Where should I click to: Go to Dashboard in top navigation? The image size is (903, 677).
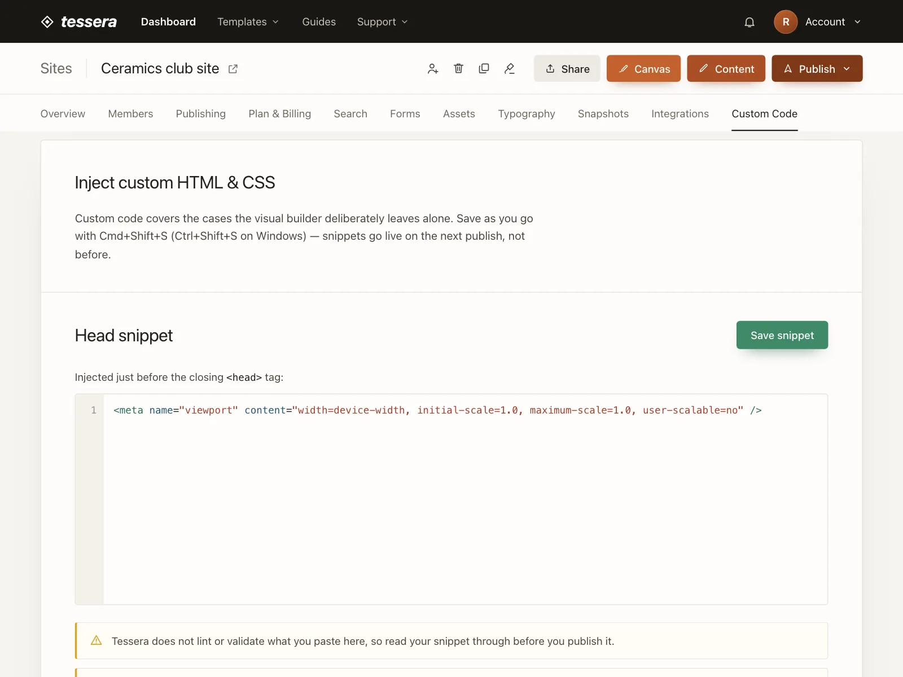coord(168,22)
